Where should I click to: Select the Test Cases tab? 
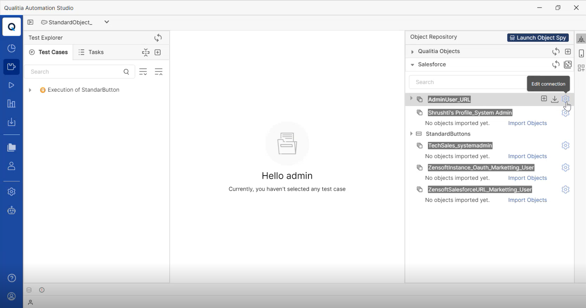click(x=48, y=52)
